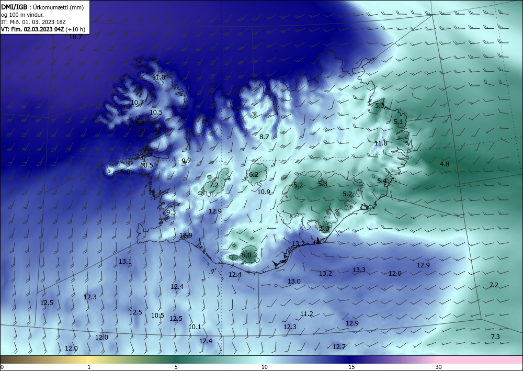Click the 18.7 value on the map
The height and width of the screenshot is (371, 523).
[x=75, y=37]
